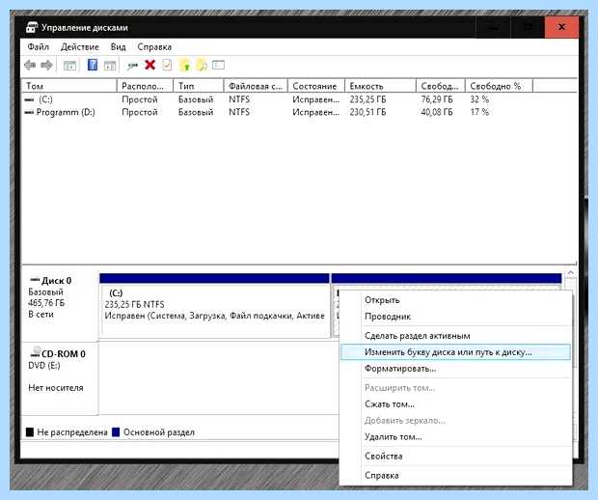Click the show/hide console tree icon

click(x=69, y=66)
